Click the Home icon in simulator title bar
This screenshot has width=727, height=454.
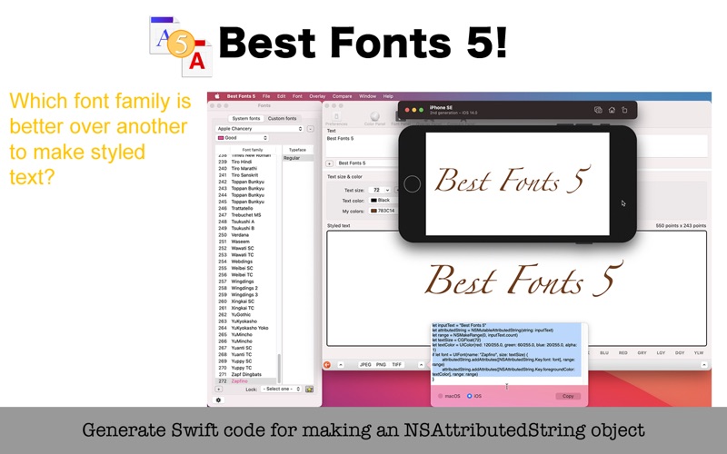612,110
